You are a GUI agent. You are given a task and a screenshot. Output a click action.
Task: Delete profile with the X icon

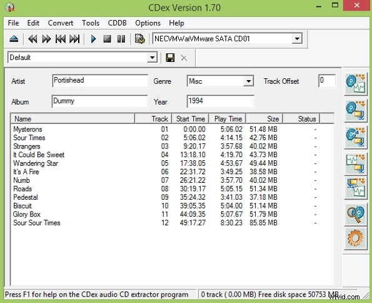coord(184,58)
